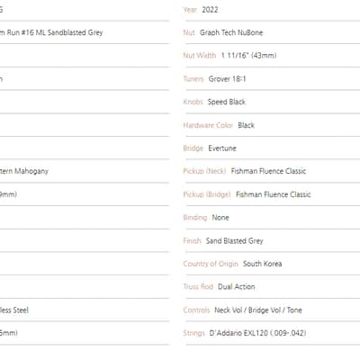Click the Year label
The height and width of the screenshot is (360, 360).
pyautogui.click(x=190, y=10)
